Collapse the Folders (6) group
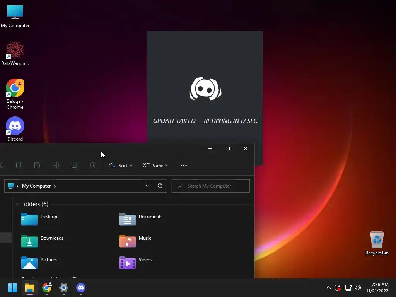 [x=17, y=204]
